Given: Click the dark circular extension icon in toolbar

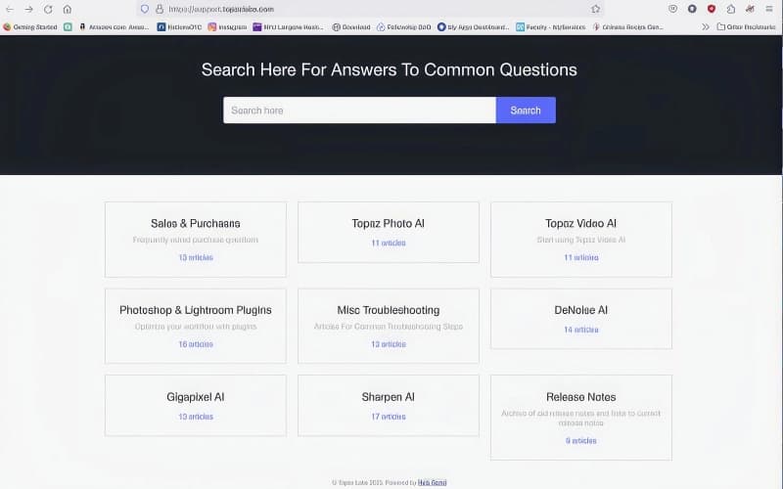Looking at the screenshot, I should click(x=692, y=9).
